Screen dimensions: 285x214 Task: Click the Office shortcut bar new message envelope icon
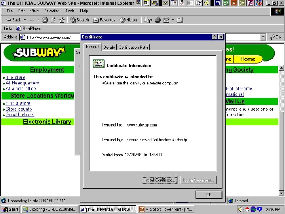[x=165, y=3]
